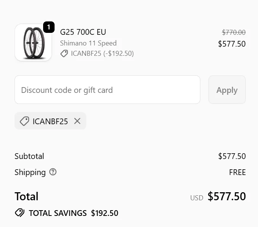Click the $192.50 total savings amount
Viewport: 258px width, 227px height.
[x=105, y=213]
